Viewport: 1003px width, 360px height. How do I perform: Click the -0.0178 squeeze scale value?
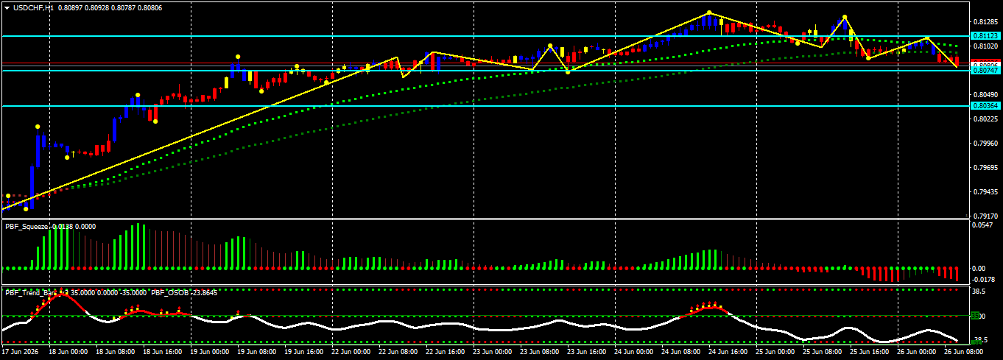pos(984,280)
